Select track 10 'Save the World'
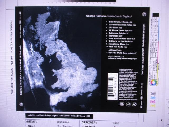The image size is (169, 127). coord(116,47)
